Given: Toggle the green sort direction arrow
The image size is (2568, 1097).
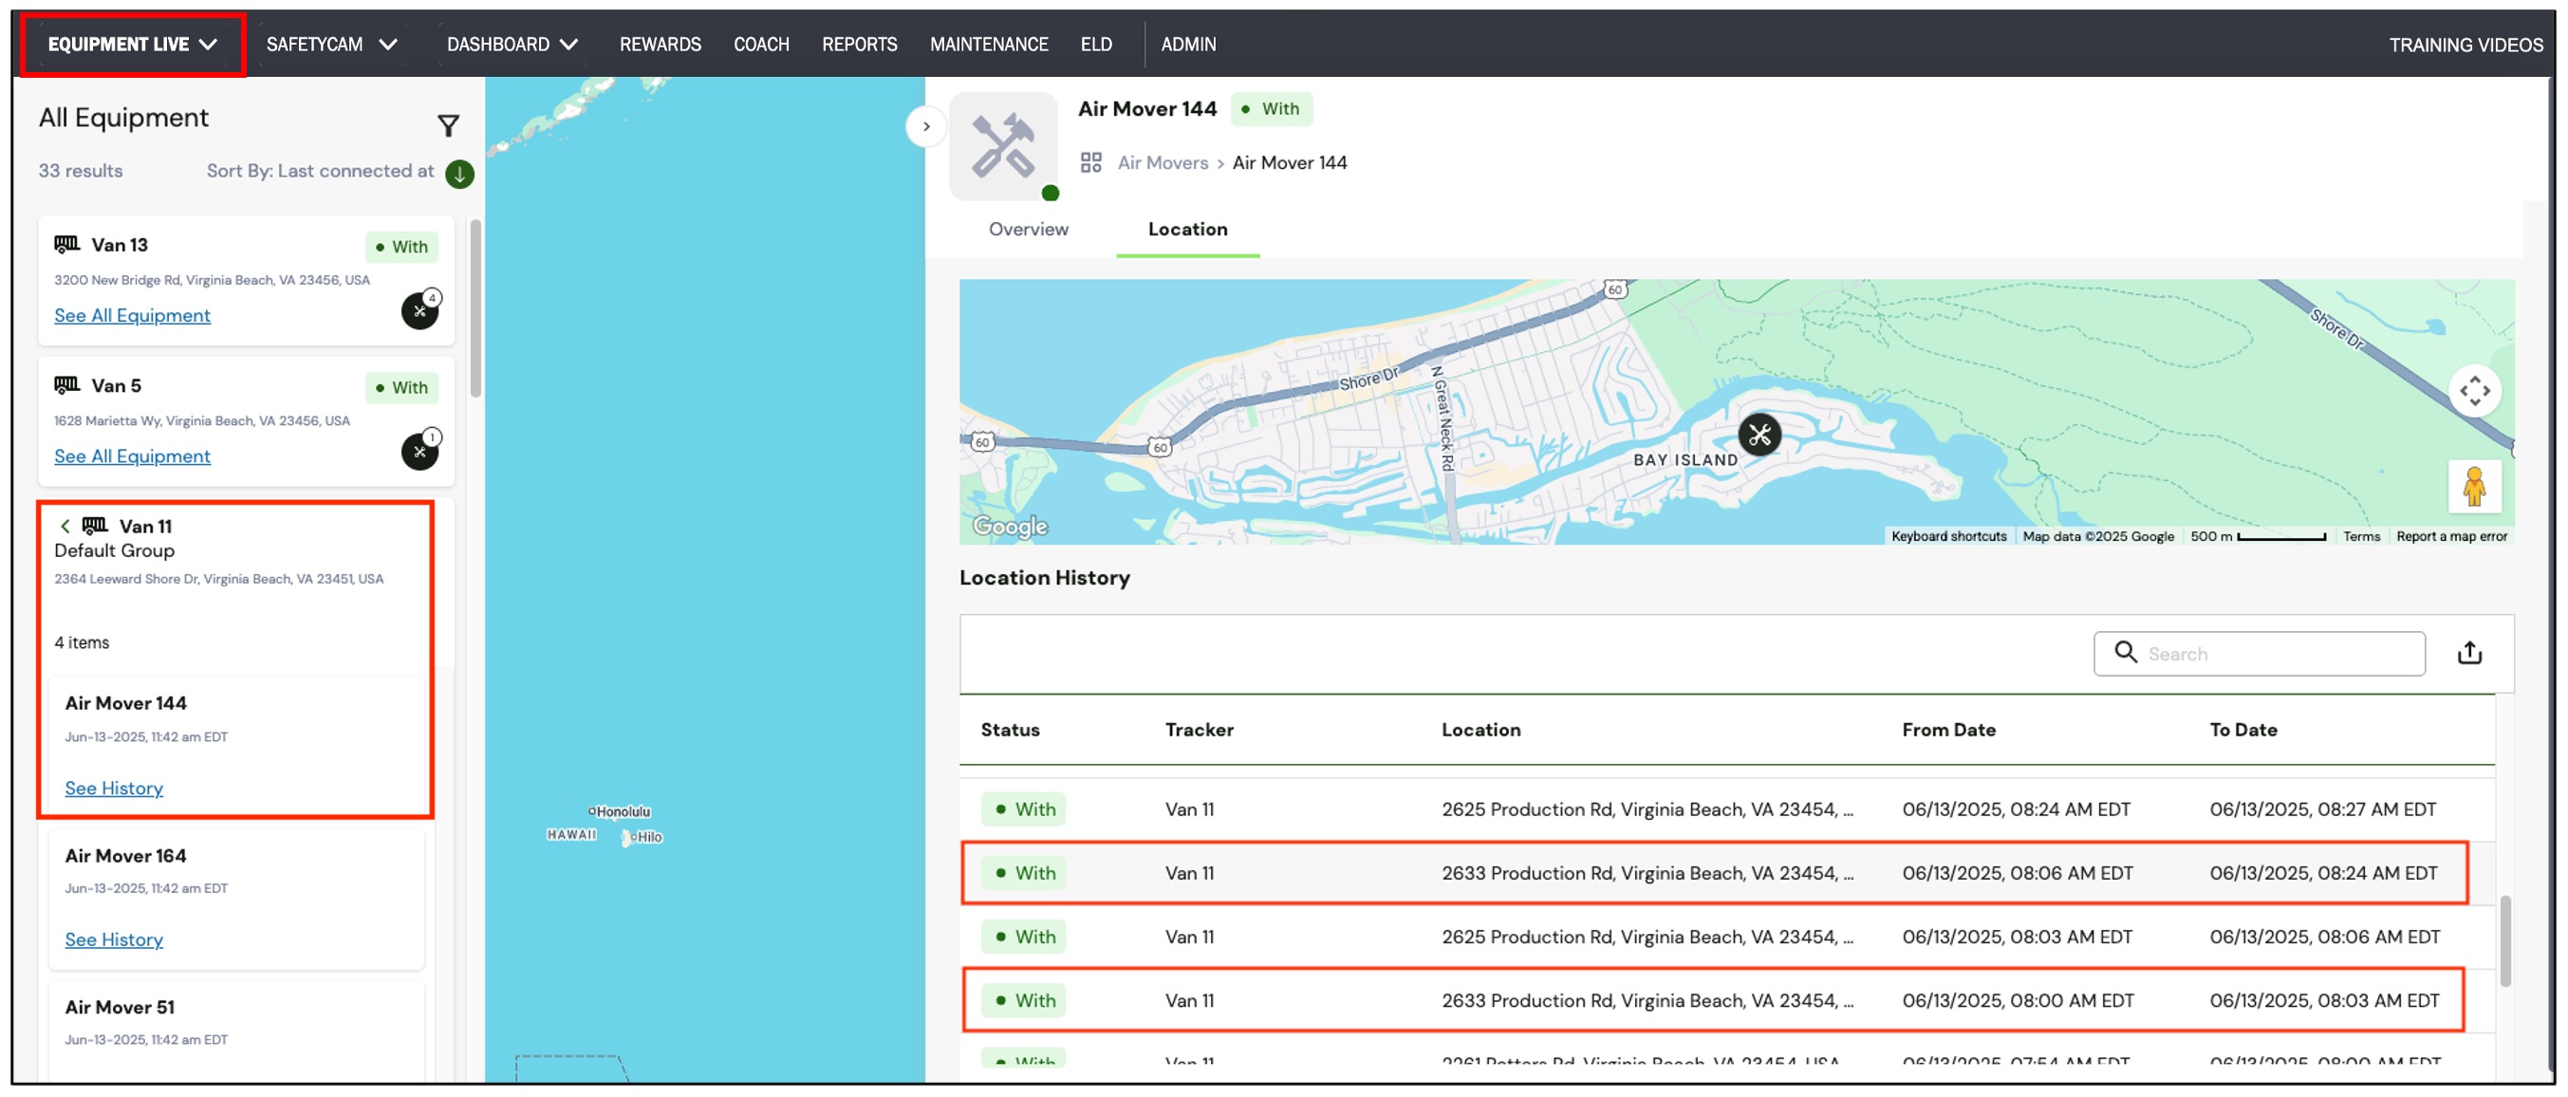Looking at the screenshot, I should (x=459, y=174).
